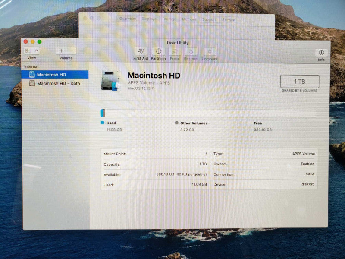Click the Internal sidebar section header
Screen dimensions: 345x259
click(x=31, y=67)
